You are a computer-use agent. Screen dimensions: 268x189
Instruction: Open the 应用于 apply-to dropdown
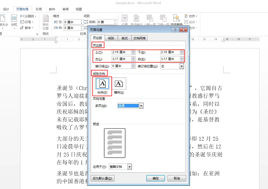[x=129, y=167]
